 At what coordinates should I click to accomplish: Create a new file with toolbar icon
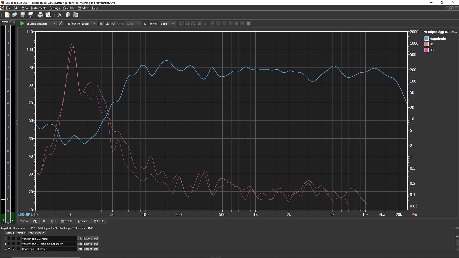click(x=7, y=15)
